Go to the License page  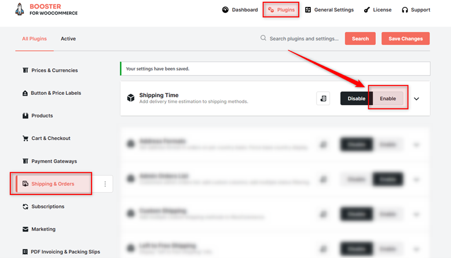click(x=377, y=10)
